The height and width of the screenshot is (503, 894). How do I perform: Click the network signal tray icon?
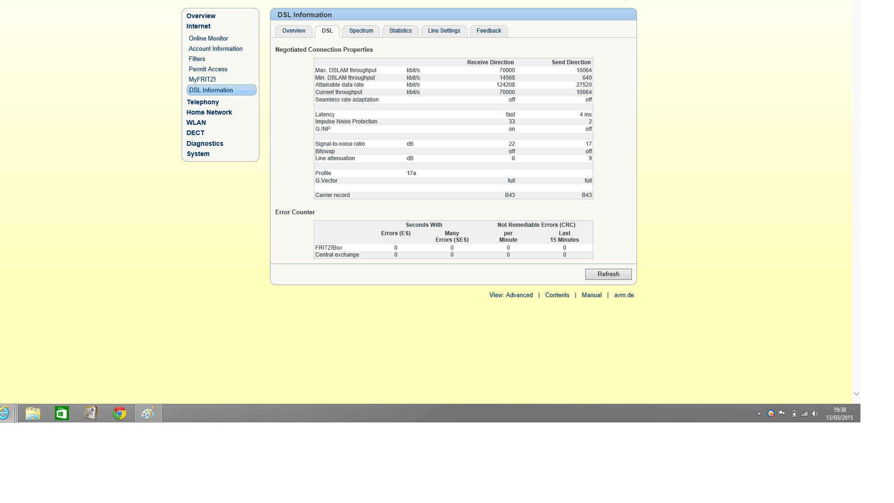tap(804, 414)
